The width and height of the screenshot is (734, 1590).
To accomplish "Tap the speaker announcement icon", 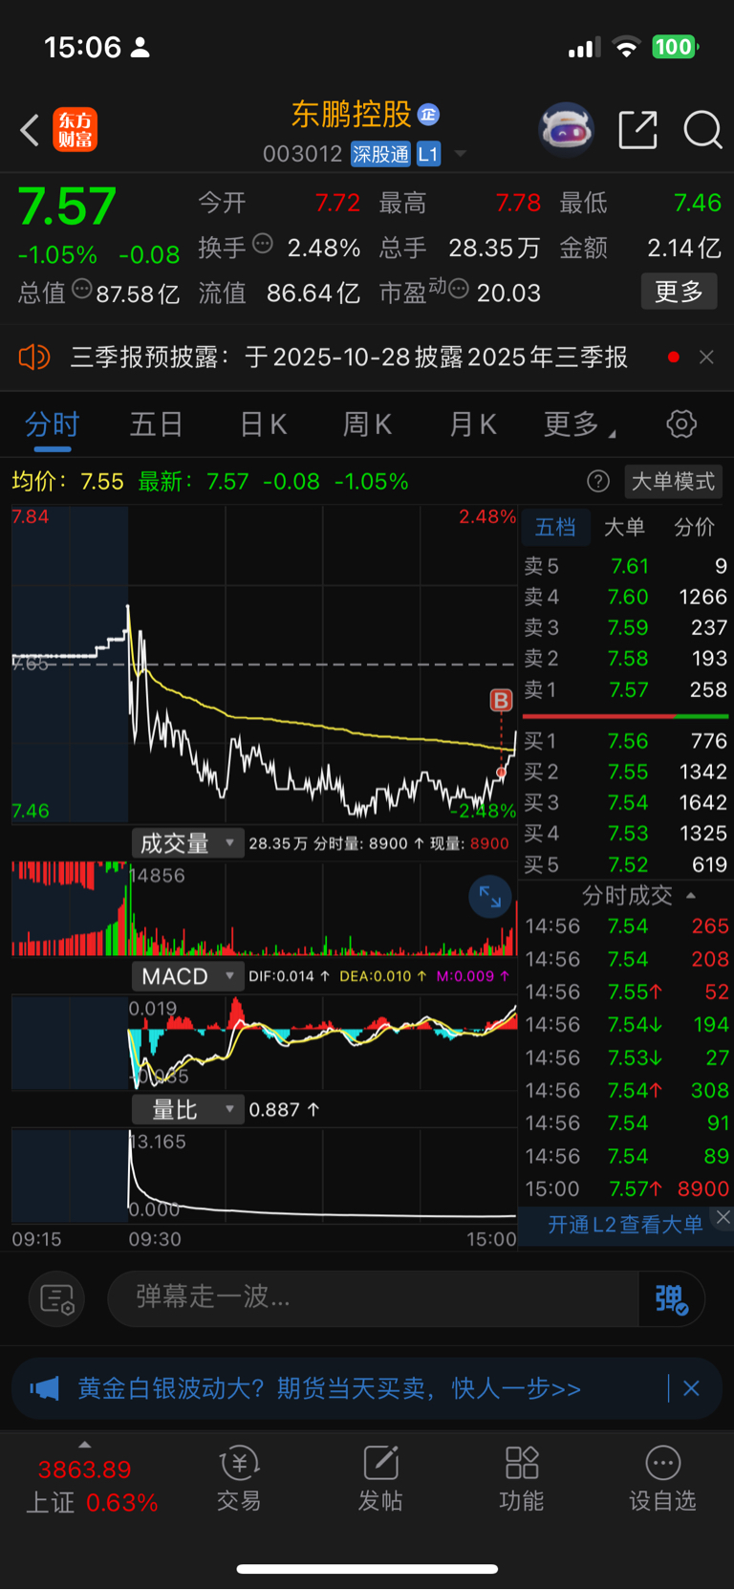I will 34,358.
